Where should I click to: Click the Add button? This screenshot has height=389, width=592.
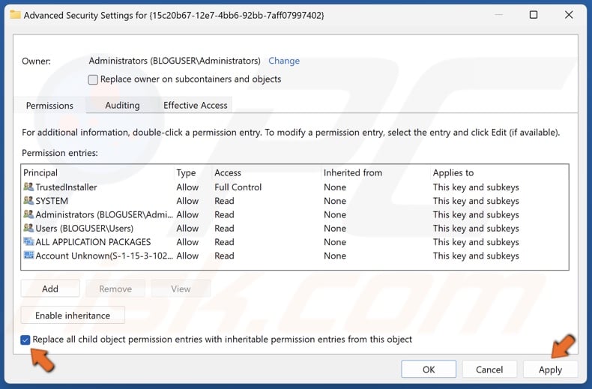pyautogui.click(x=50, y=289)
